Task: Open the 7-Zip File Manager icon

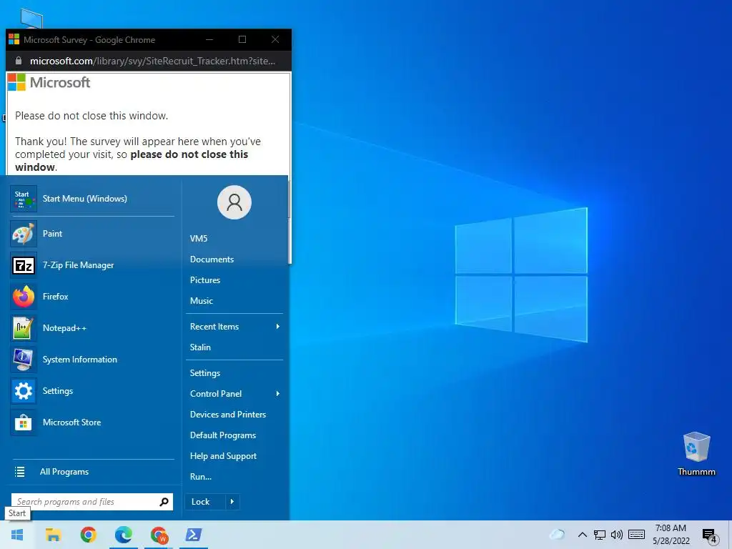Action: click(24, 265)
